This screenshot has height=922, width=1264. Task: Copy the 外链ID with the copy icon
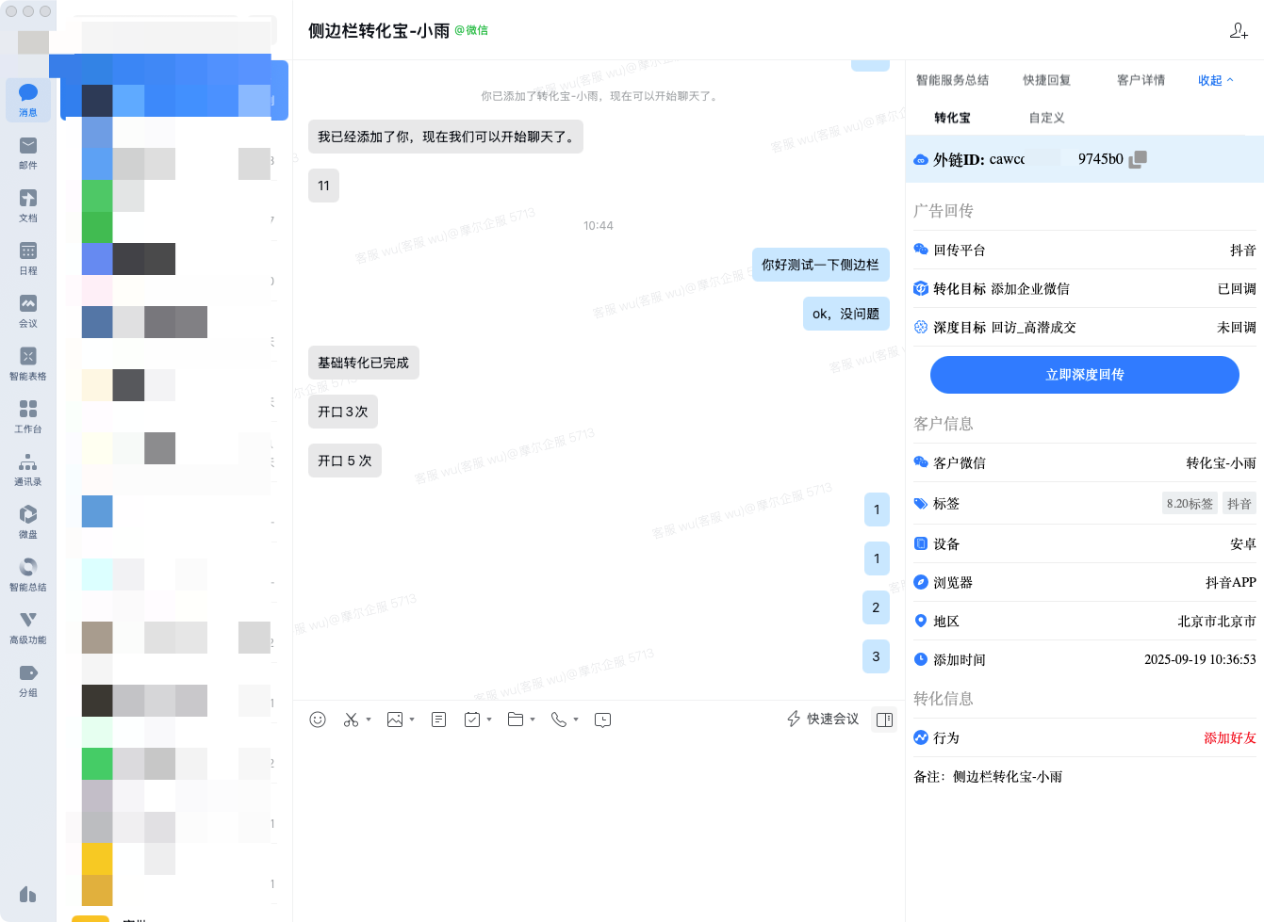coord(1138,159)
